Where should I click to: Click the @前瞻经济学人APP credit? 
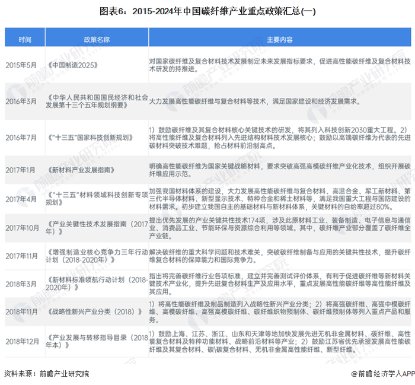coord(383,374)
